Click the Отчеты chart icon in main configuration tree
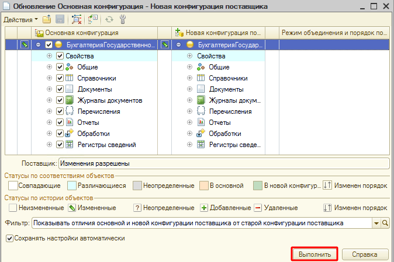The height and width of the screenshot is (262, 394). coord(69,122)
